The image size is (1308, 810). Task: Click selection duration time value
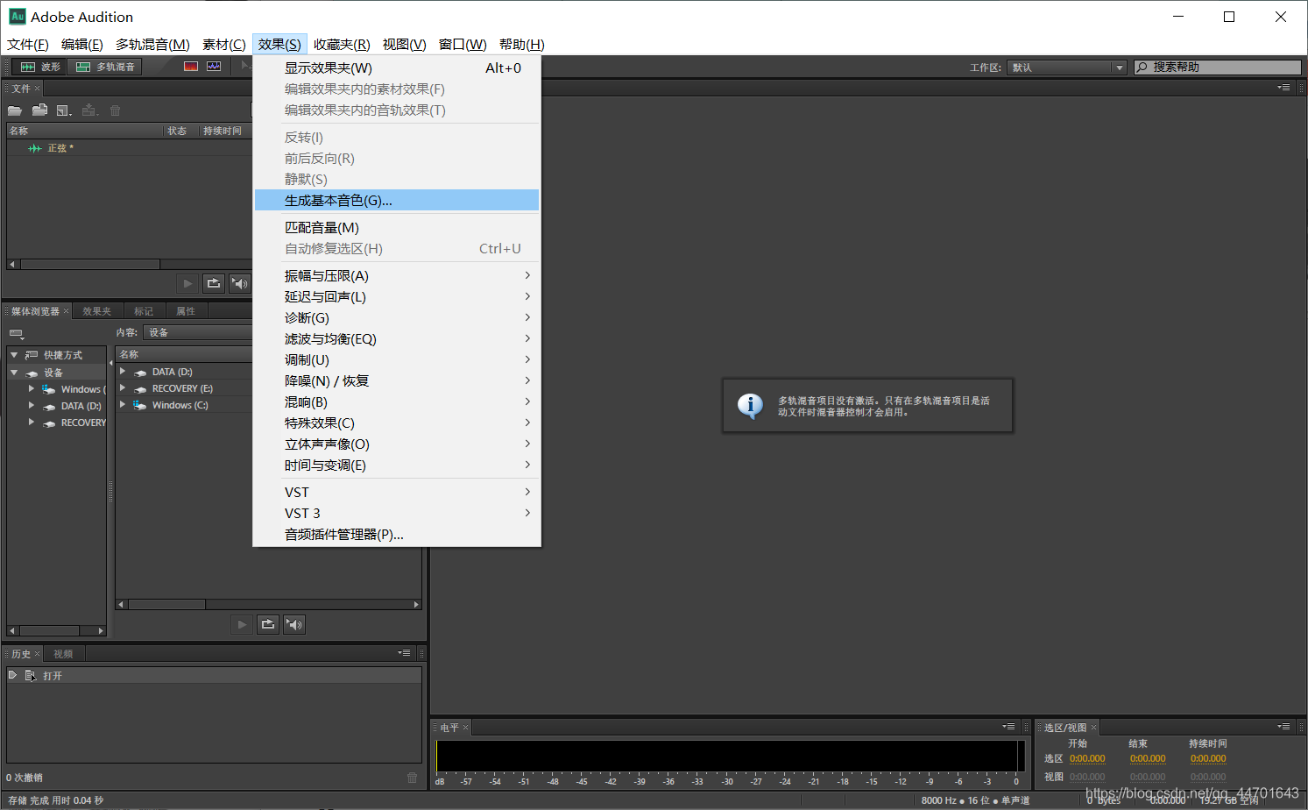coord(1208,759)
